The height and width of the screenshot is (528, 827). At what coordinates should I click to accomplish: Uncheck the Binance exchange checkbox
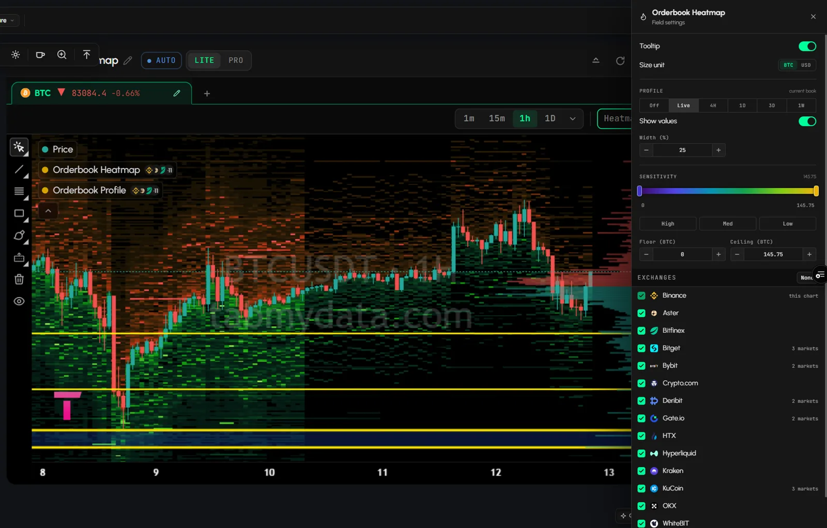coord(641,296)
